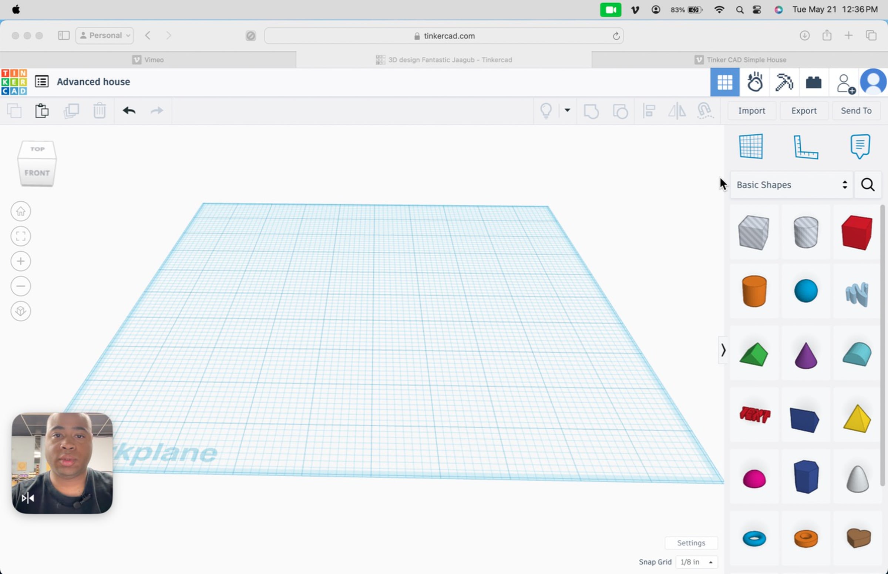The width and height of the screenshot is (888, 574).
Task: Collapse the shapes panel with the chevron
Action: click(x=723, y=350)
